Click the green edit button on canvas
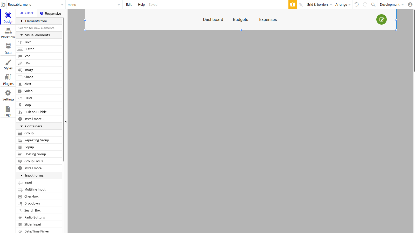The image size is (415, 233). [382, 19]
